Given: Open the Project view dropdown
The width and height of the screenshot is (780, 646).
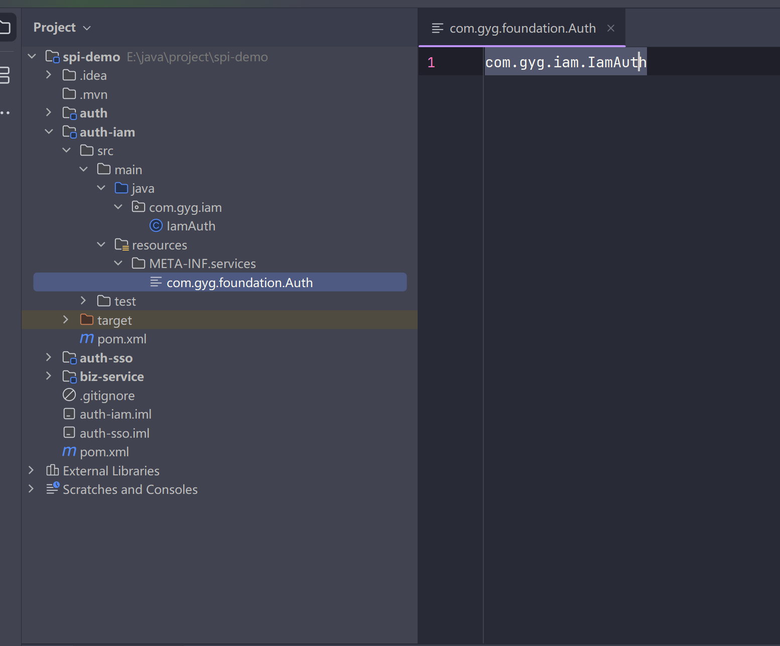Looking at the screenshot, I should (87, 28).
